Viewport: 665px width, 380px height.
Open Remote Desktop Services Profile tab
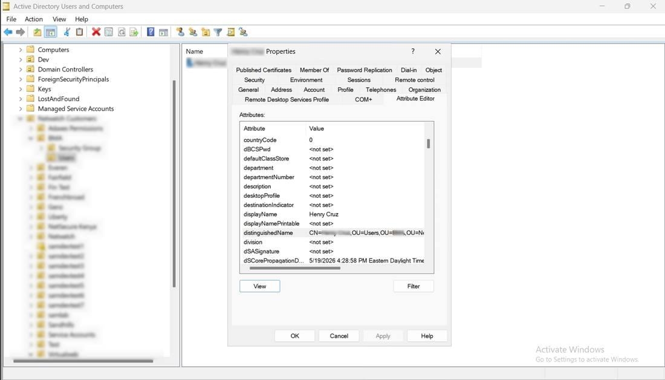[287, 99]
